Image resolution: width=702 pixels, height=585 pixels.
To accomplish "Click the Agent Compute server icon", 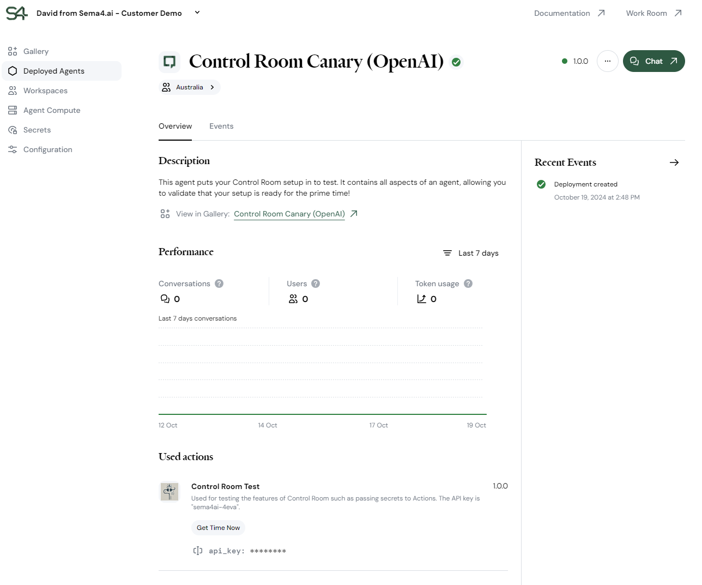I will pyautogui.click(x=13, y=110).
